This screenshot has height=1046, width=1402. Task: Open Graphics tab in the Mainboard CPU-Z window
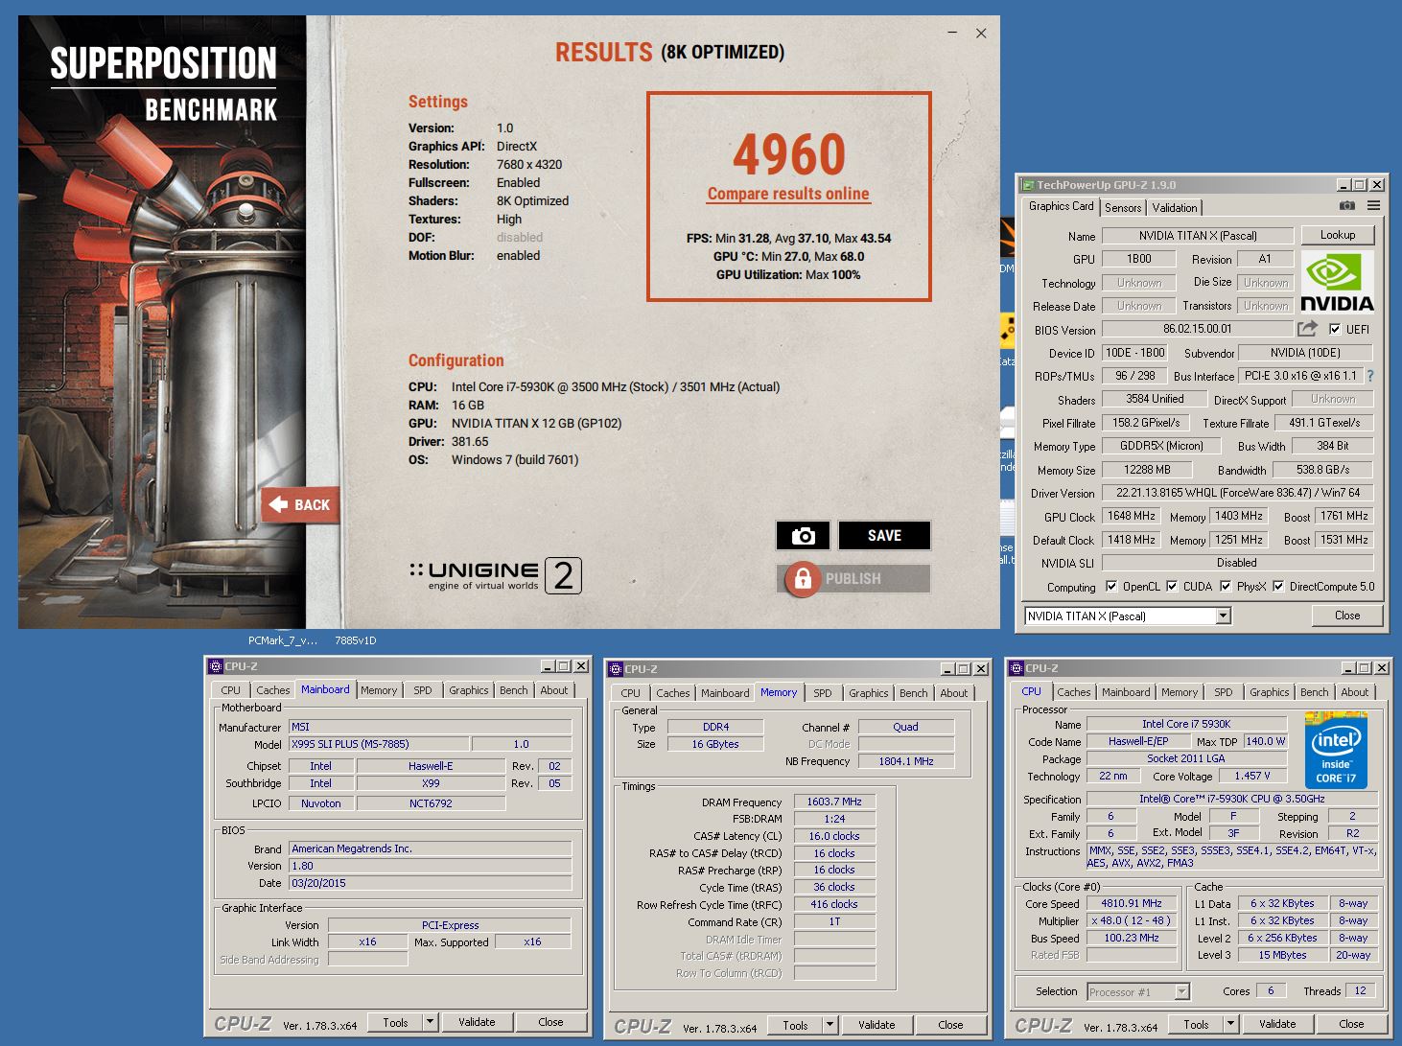tap(469, 690)
